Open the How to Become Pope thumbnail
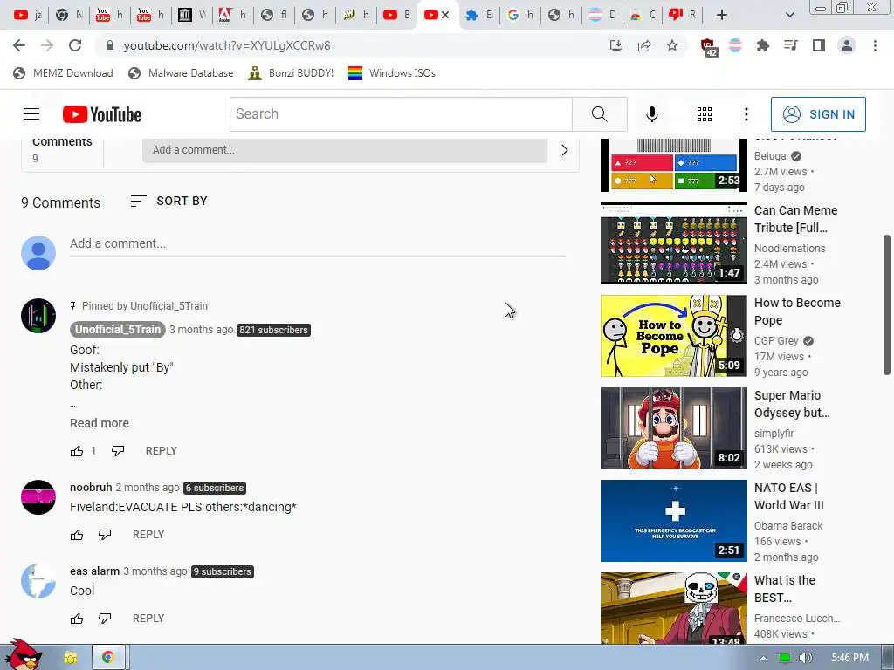Viewport: 894px width, 670px height. tap(673, 336)
